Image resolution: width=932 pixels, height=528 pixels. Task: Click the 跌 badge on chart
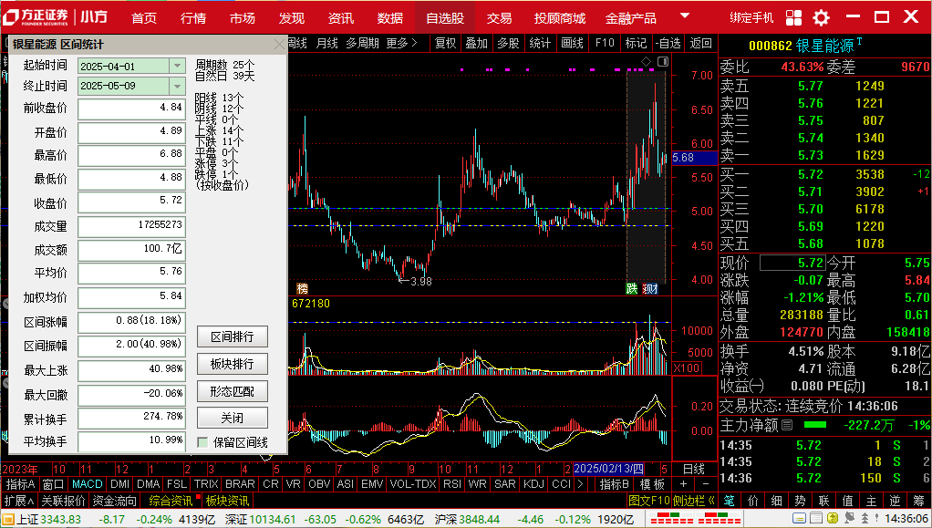point(631,288)
